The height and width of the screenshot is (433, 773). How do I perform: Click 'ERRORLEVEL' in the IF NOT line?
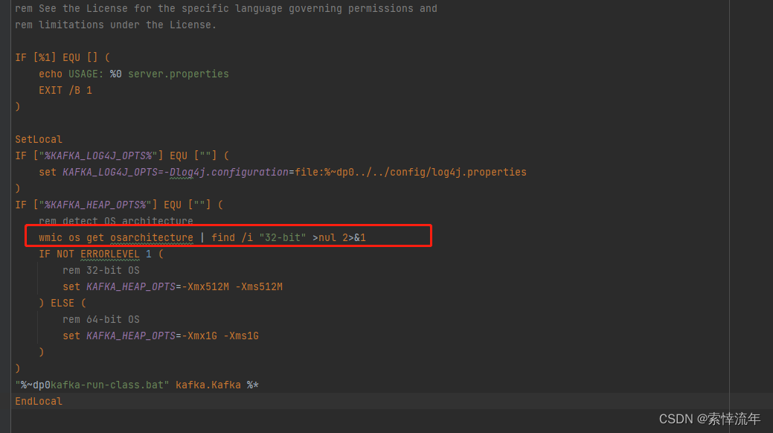110,254
